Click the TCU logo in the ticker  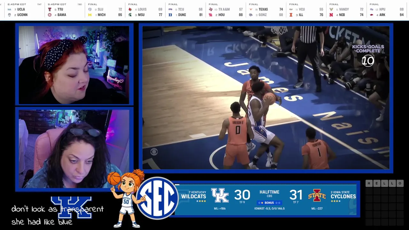pyautogui.click(x=170, y=9)
